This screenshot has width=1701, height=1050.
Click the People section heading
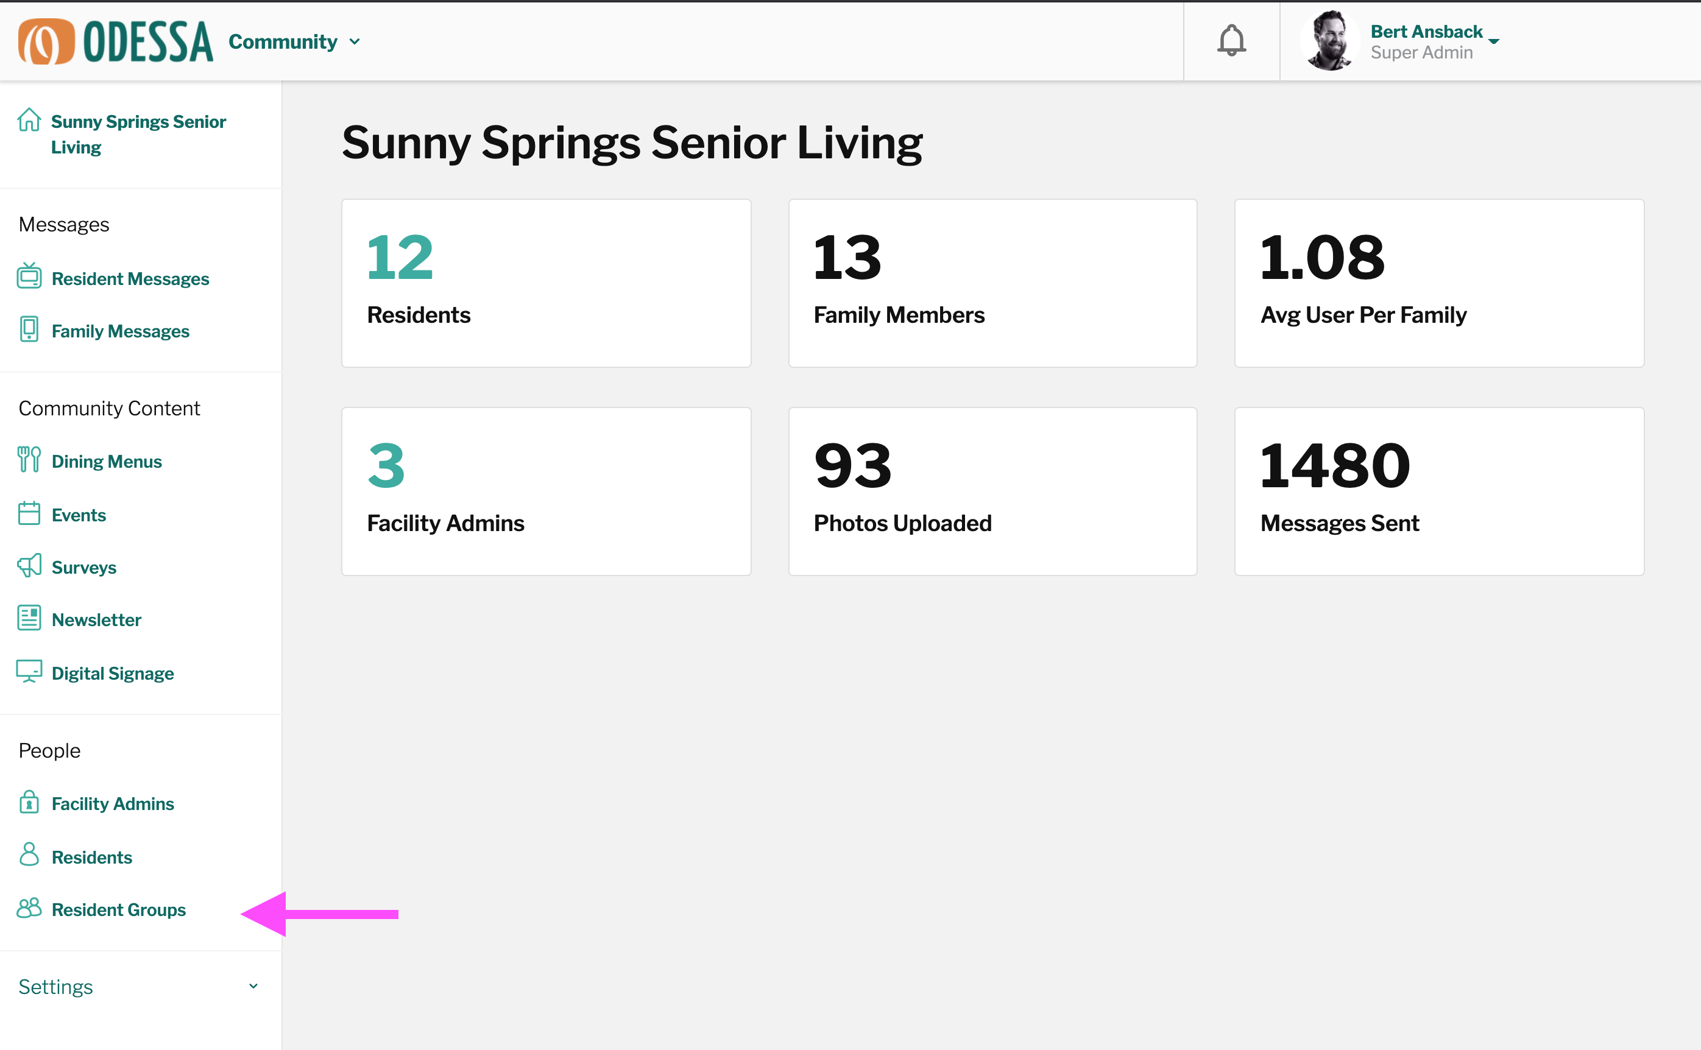[x=49, y=751]
